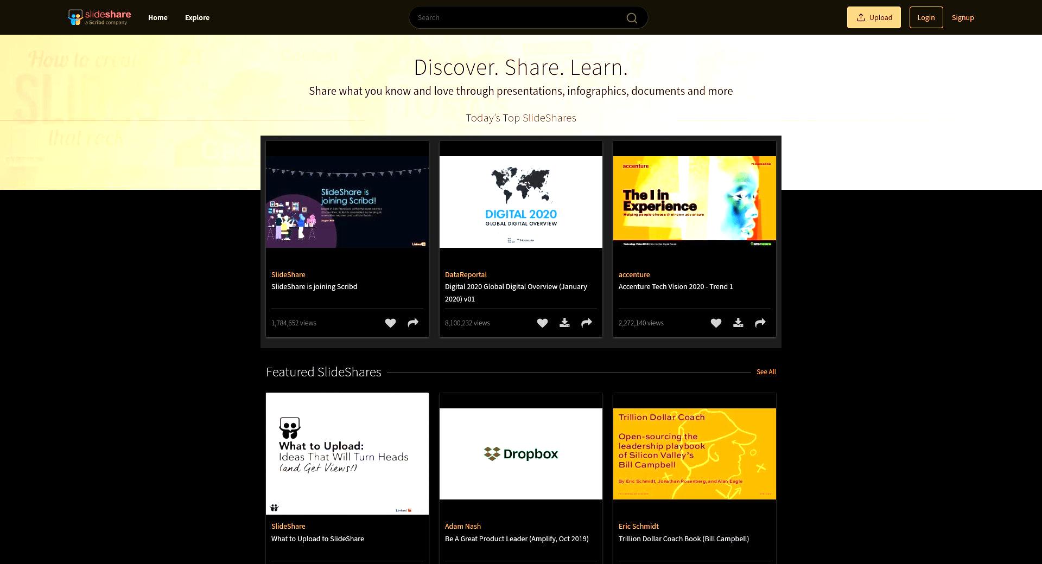Open the DataReportal author link
This screenshot has width=1042, height=564.
pos(466,274)
